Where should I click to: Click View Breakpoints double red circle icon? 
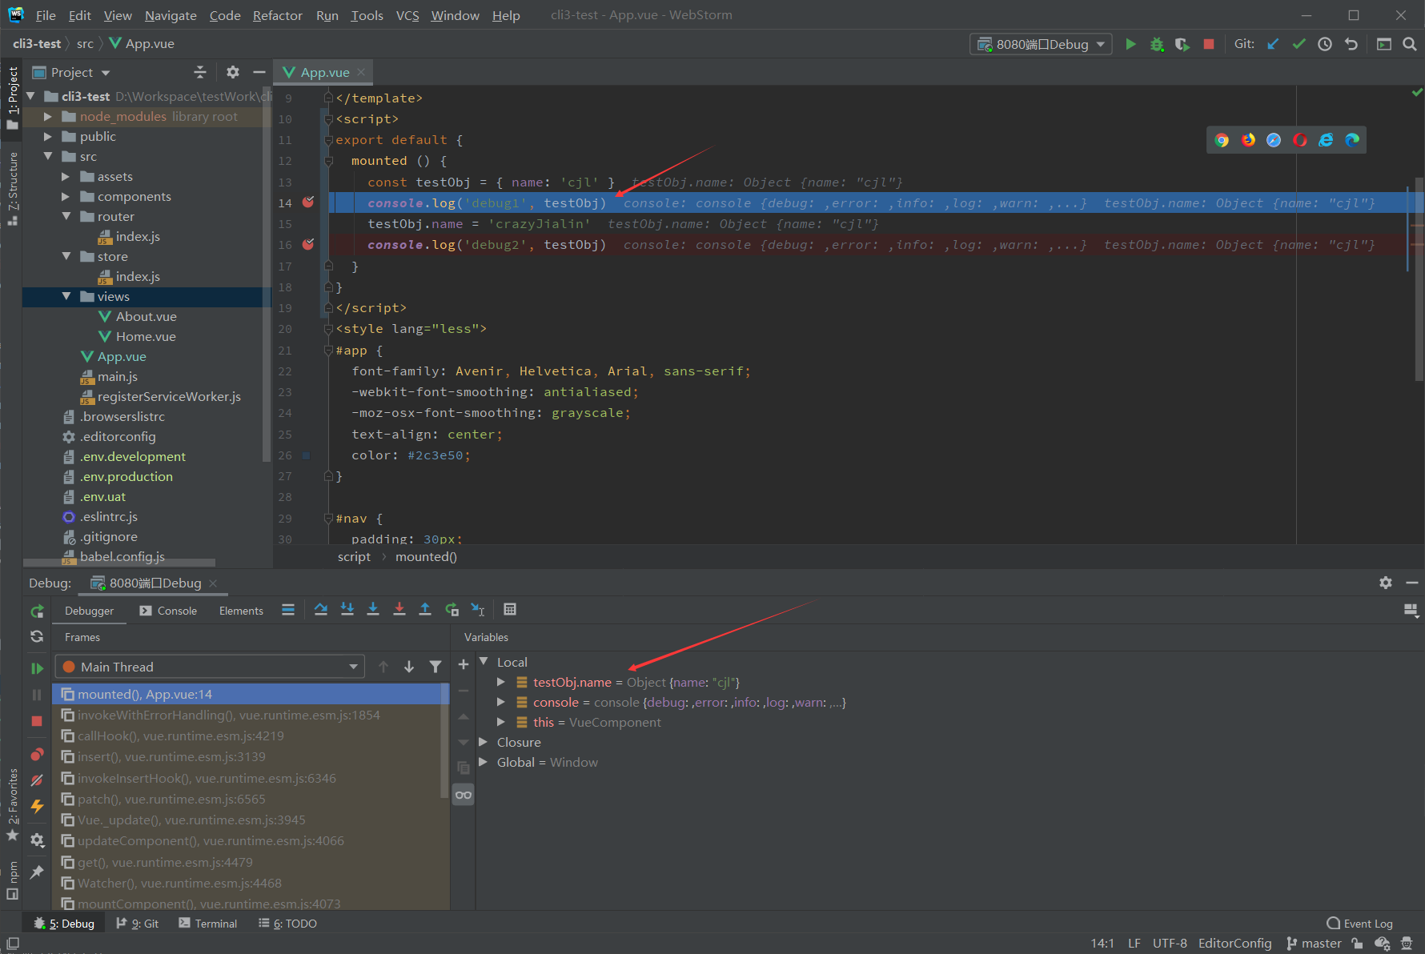(x=37, y=755)
